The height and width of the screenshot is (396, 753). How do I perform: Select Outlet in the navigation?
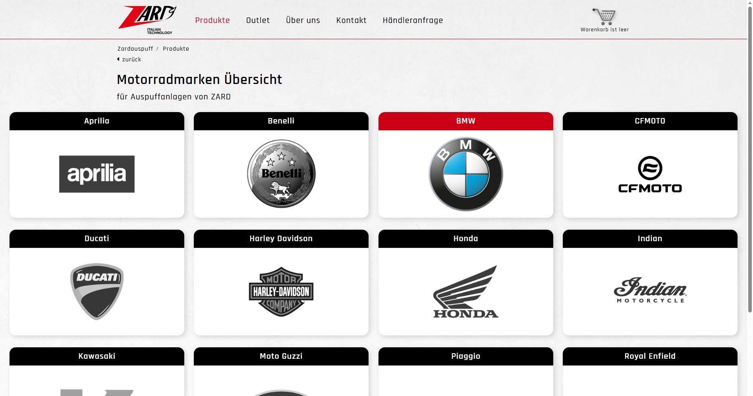click(x=258, y=20)
